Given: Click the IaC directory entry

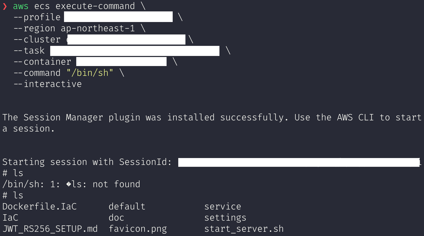Looking at the screenshot, I should tap(10, 218).
